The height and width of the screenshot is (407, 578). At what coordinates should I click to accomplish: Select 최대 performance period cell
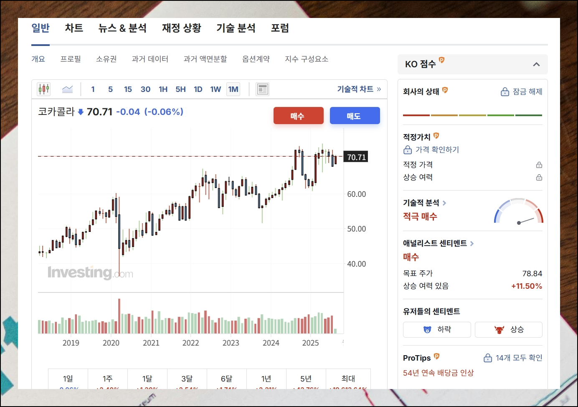point(348,379)
